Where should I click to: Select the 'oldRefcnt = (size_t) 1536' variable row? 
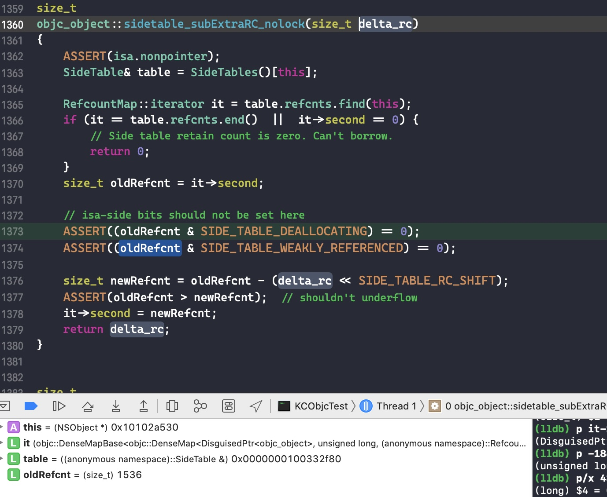(x=266, y=475)
